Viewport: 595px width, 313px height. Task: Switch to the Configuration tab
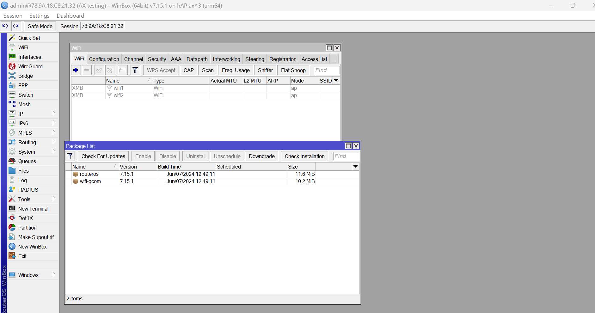pyautogui.click(x=104, y=59)
